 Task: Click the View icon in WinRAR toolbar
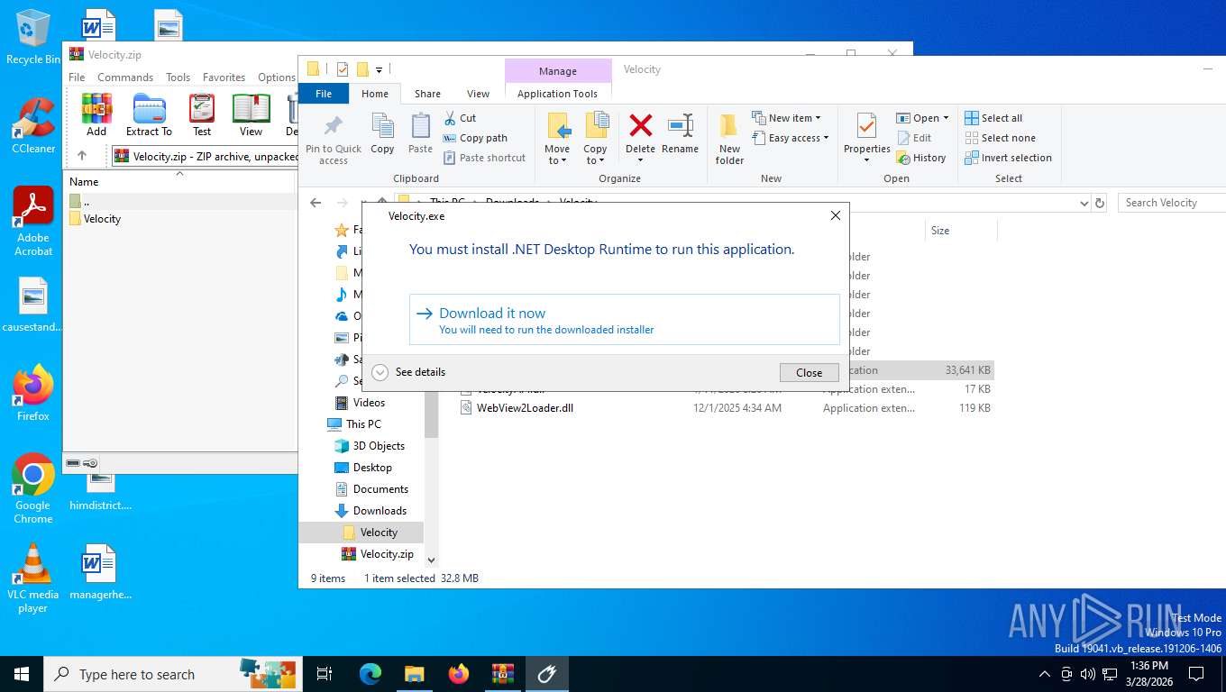click(251, 114)
